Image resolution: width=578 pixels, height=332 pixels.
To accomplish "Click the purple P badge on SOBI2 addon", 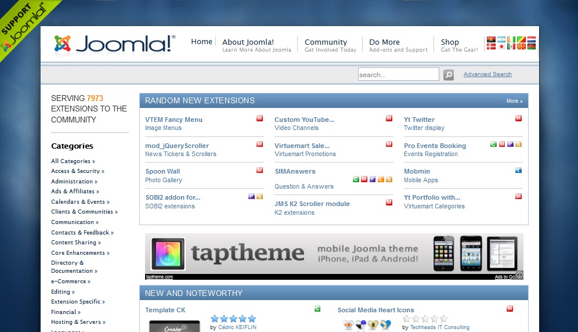I will point(251,197).
